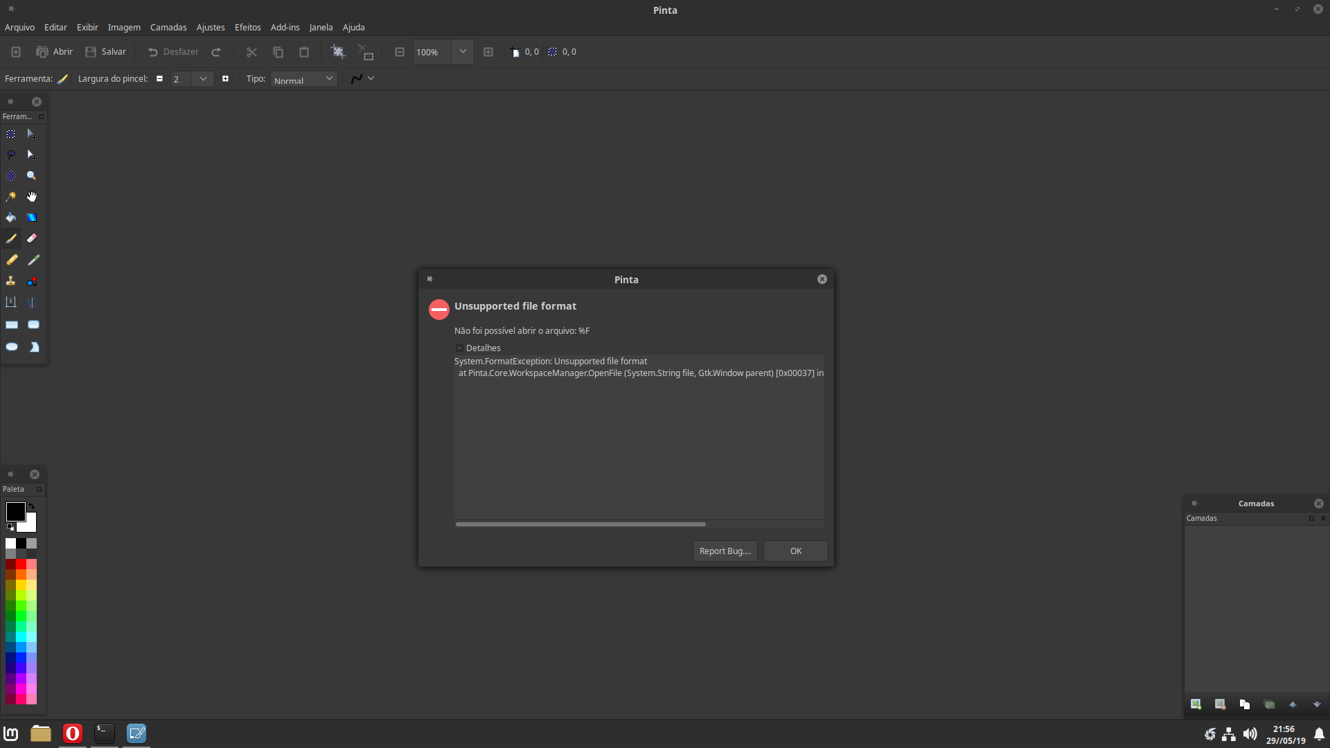Pick the bright red palette swatch
The image size is (1330, 748).
pos(21,564)
